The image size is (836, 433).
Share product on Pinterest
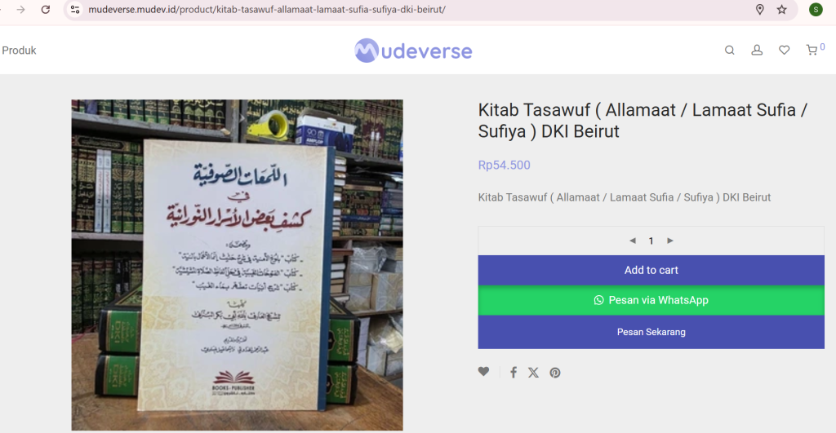[555, 373]
